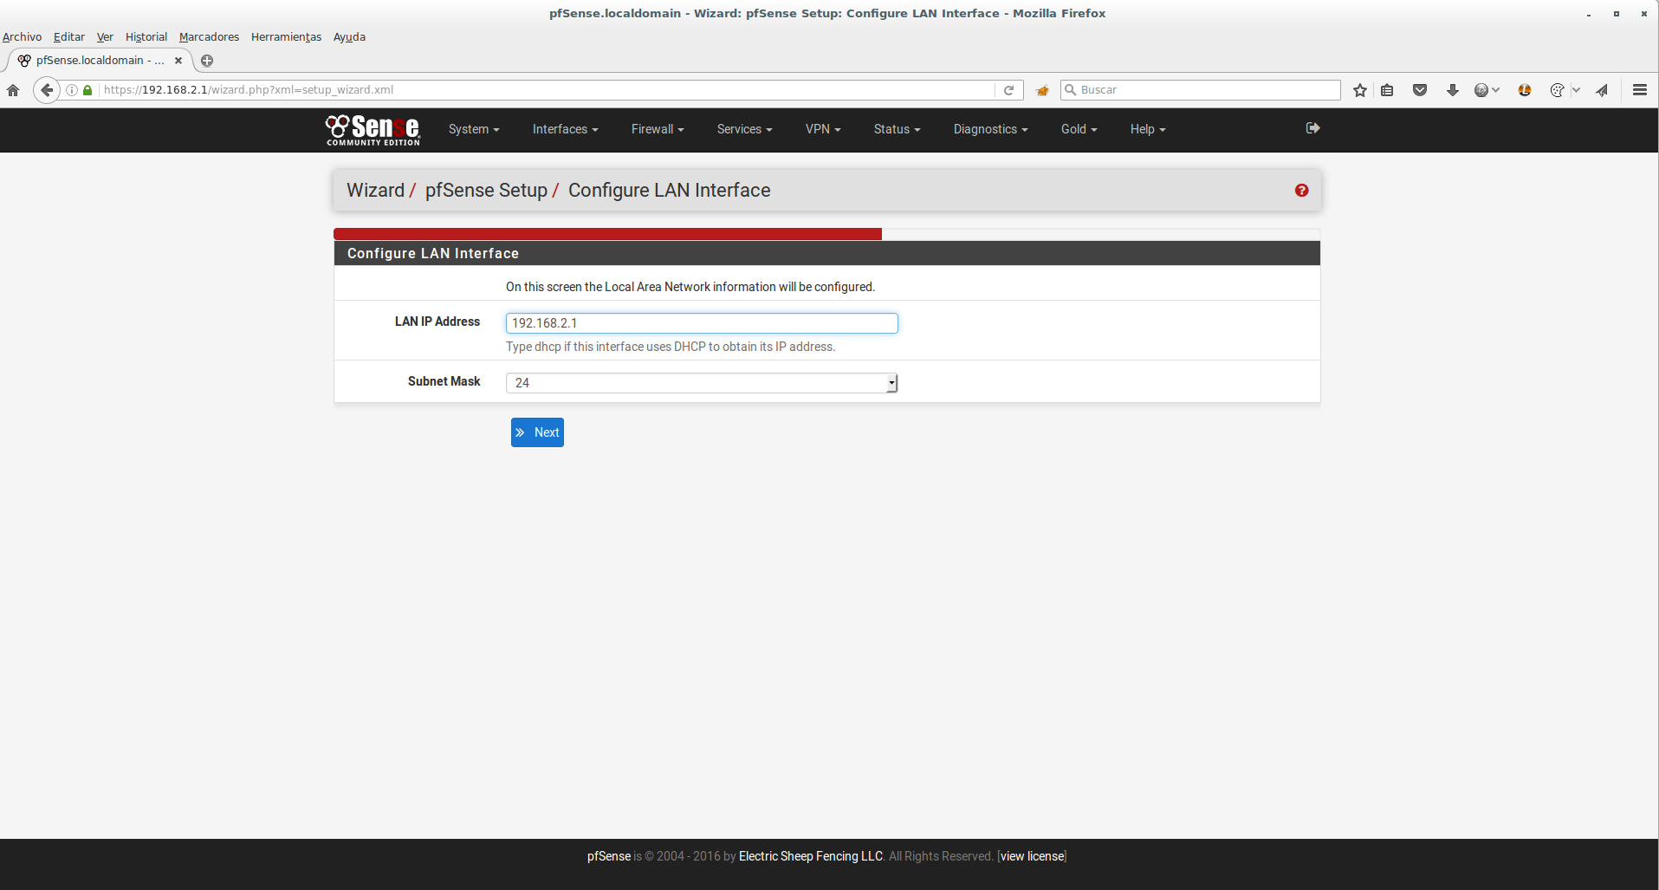The width and height of the screenshot is (1659, 890).
Task: Click the Next button
Action: (537, 432)
